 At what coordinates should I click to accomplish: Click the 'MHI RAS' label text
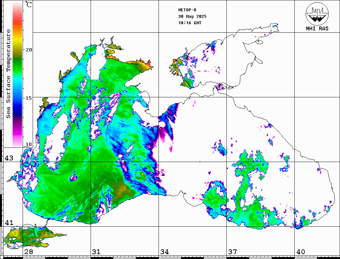point(317,28)
